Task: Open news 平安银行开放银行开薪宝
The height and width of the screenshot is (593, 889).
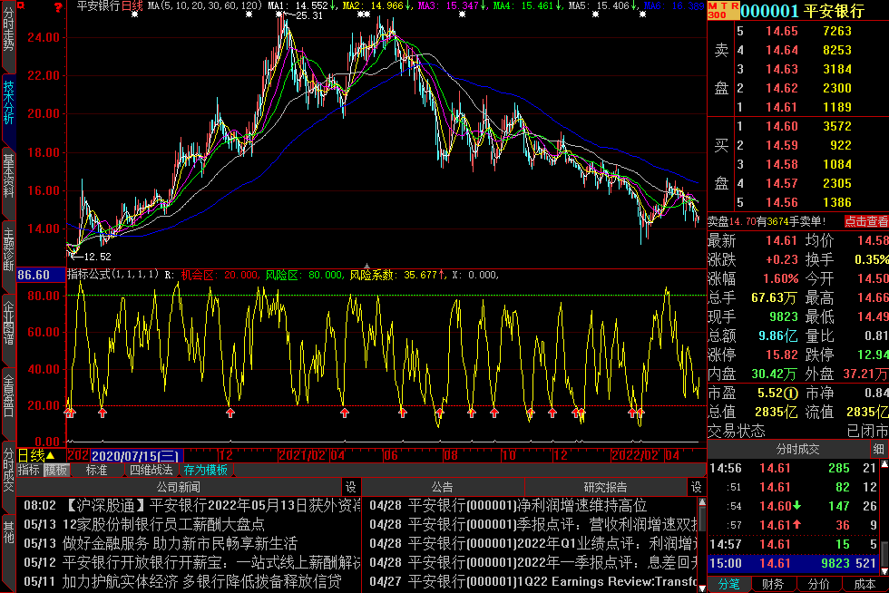Action: (x=190, y=562)
